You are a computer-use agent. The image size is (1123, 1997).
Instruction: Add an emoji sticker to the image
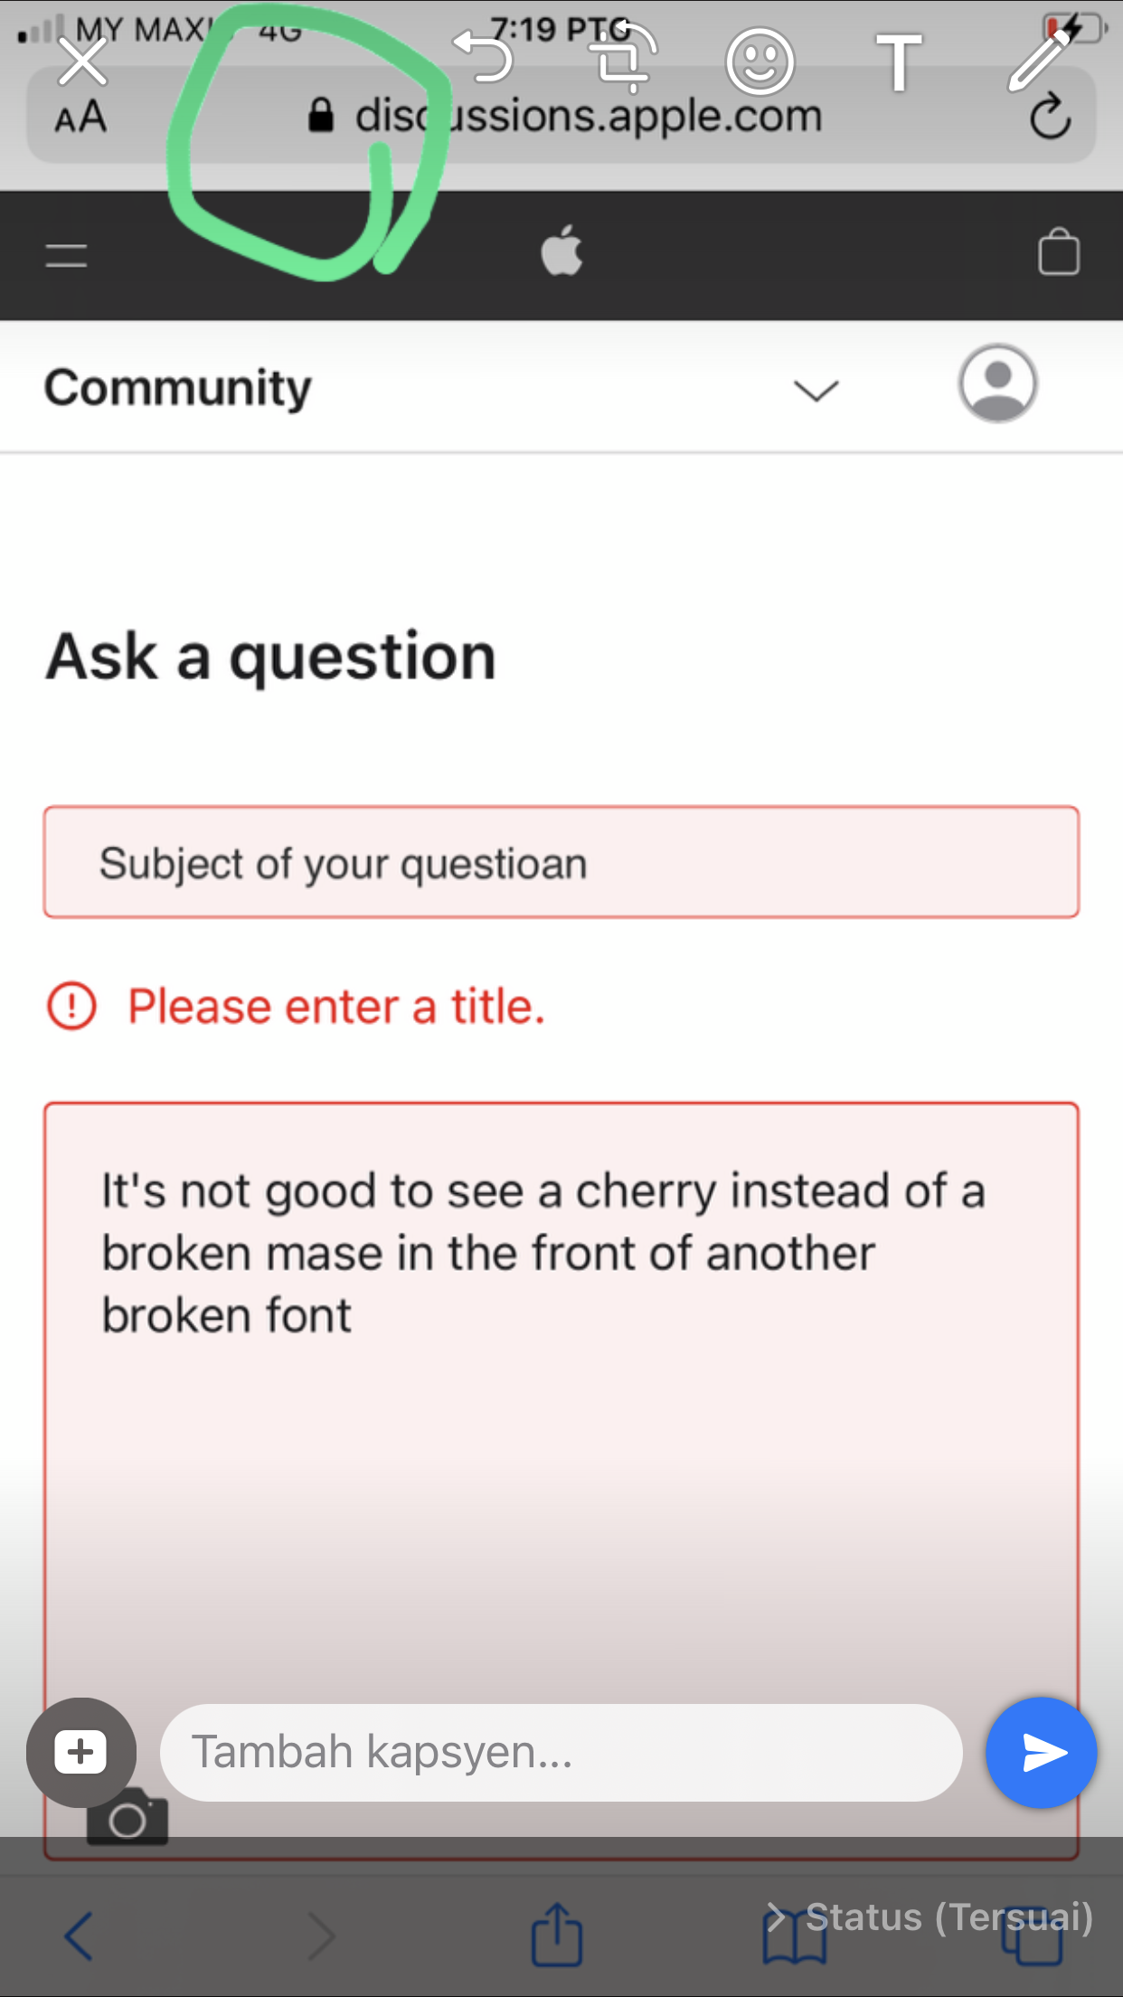(x=760, y=62)
